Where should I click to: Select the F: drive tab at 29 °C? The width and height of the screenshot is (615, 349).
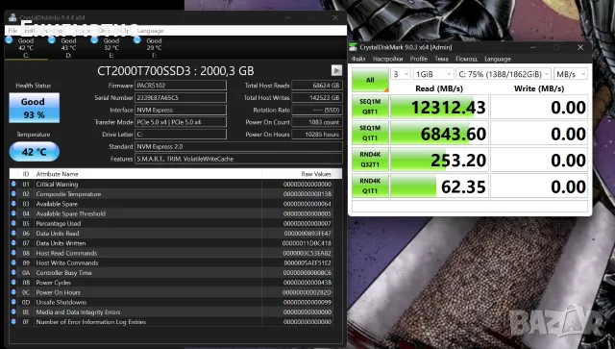154,47
